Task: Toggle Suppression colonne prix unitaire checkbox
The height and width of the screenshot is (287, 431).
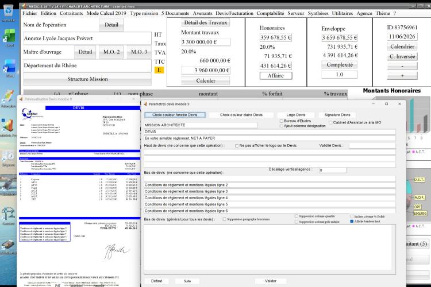Action: pos(297,222)
